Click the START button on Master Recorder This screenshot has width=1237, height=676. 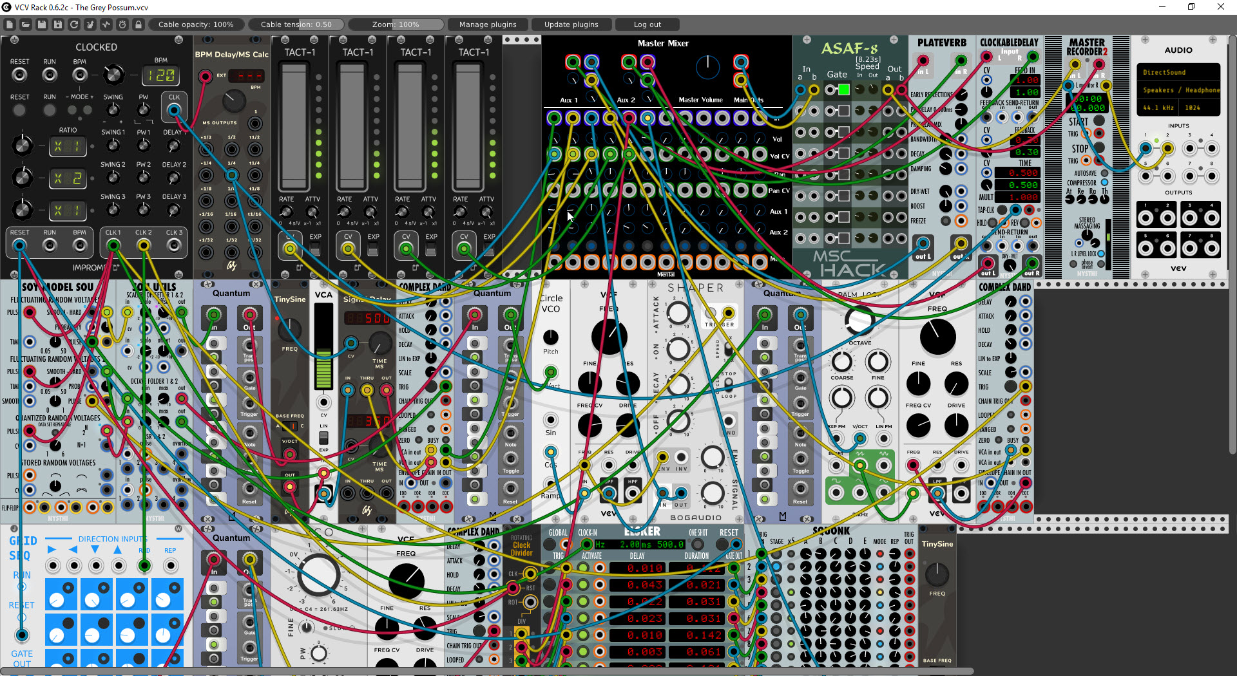(x=1099, y=120)
